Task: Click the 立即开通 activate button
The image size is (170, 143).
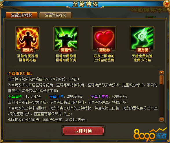Action: [83, 131]
